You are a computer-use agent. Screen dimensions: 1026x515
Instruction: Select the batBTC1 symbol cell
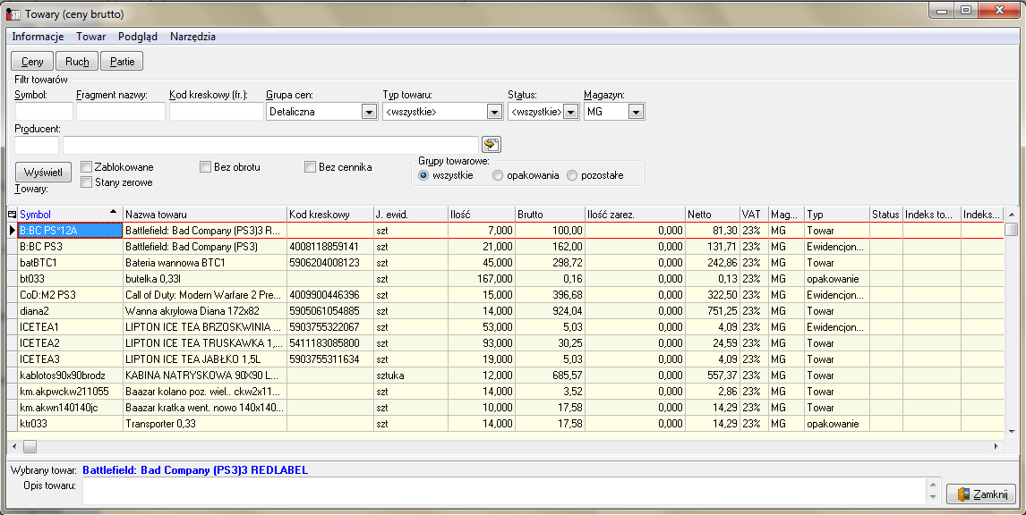pyautogui.click(x=70, y=263)
